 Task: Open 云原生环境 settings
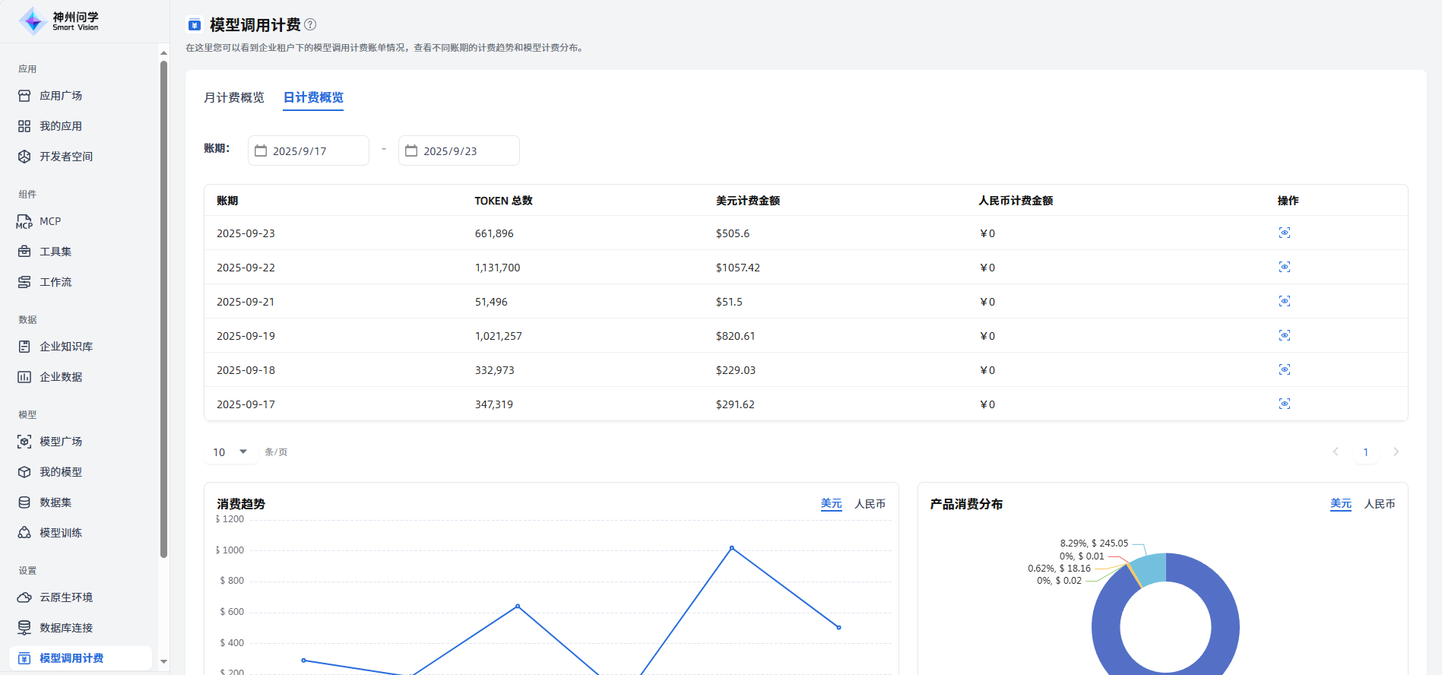(66, 597)
